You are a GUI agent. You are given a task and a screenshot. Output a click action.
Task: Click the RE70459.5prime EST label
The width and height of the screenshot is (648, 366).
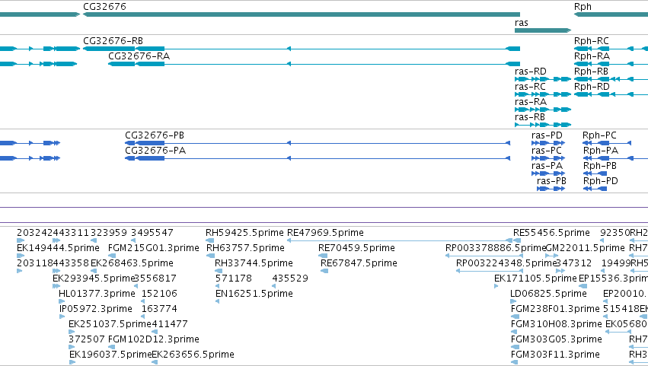(x=356, y=248)
